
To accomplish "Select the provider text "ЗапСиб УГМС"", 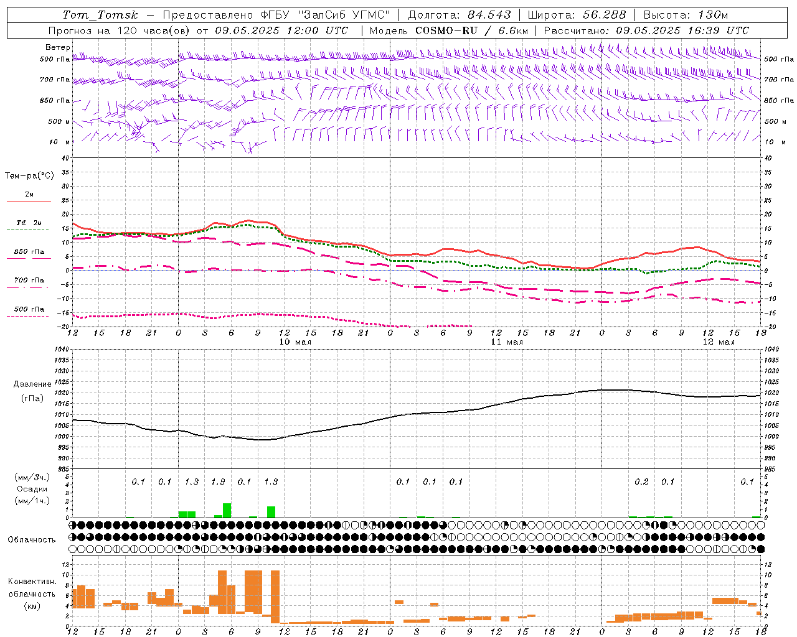I will tap(343, 15).
